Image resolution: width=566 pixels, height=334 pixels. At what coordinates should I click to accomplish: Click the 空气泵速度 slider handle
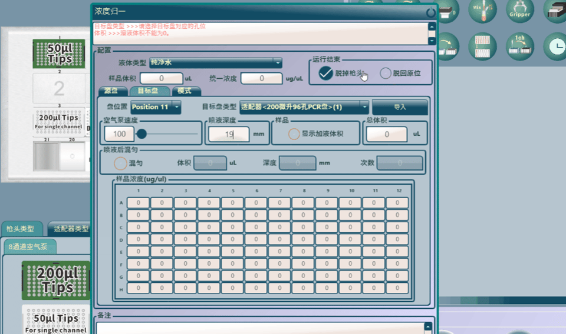(x=142, y=134)
